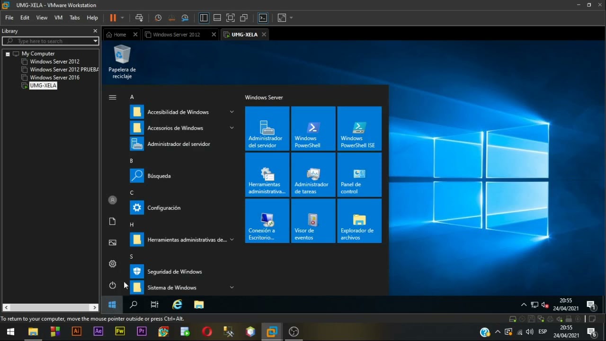The image size is (606, 341).
Task: Toggle the console view button
Action: point(263,18)
